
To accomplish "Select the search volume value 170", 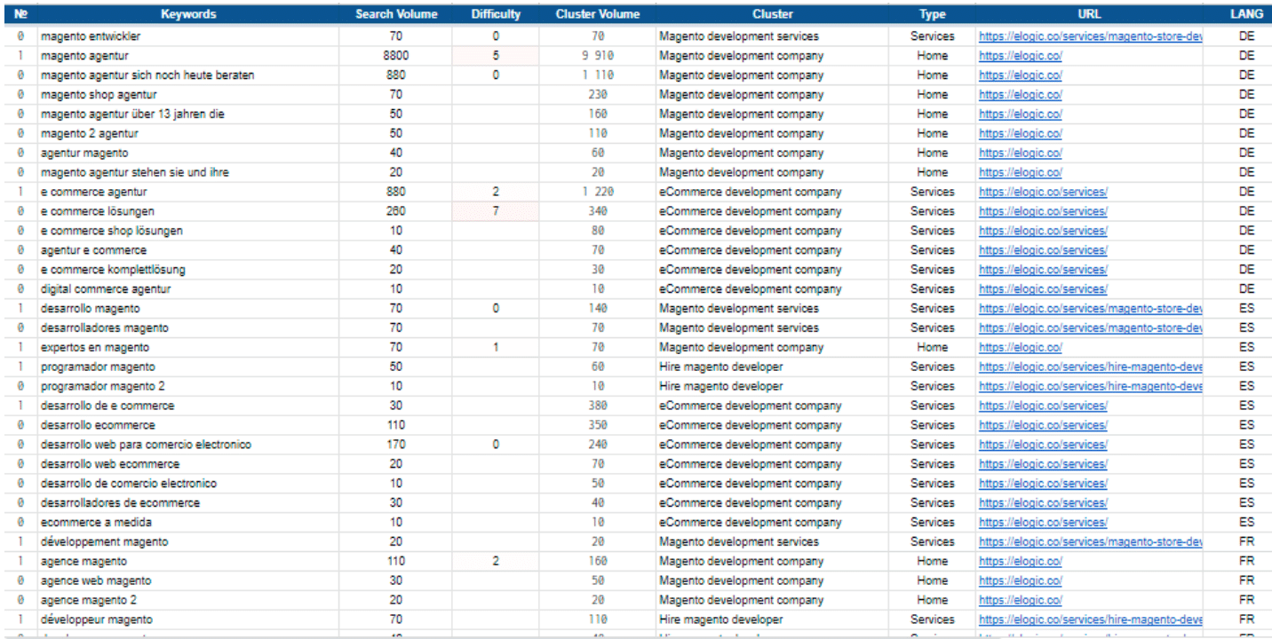I will pyautogui.click(x=396, y=445).
